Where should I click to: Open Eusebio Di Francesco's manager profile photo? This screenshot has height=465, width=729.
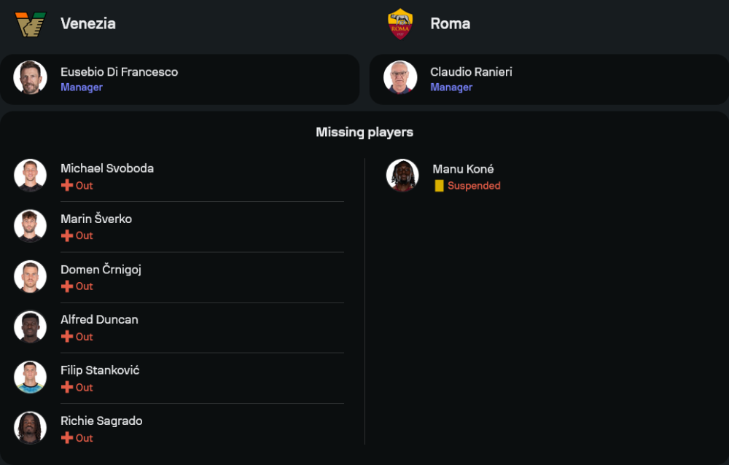30,78
